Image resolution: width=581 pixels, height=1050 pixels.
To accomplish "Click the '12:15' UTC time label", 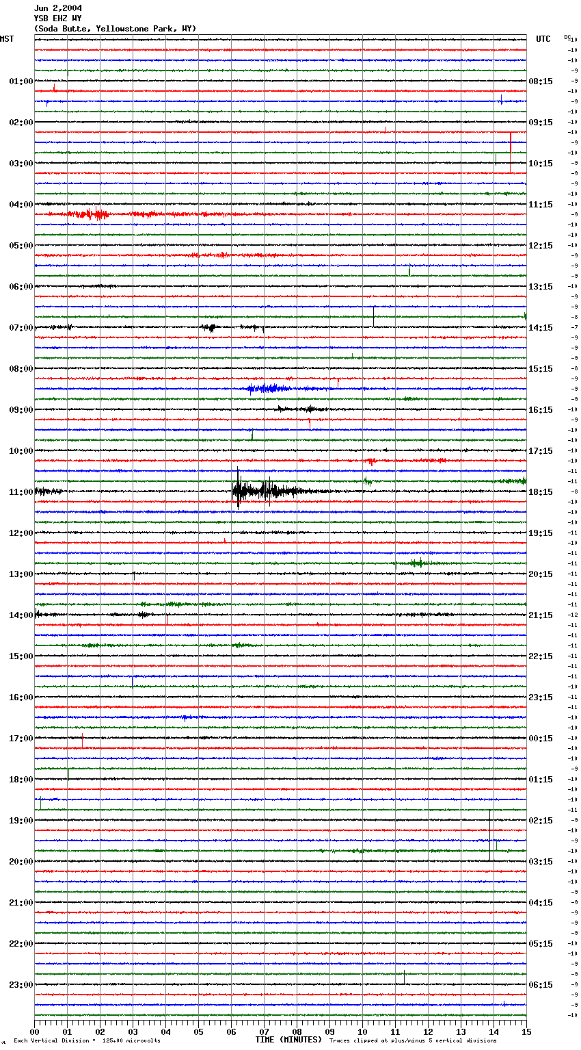I will (541, 246).
